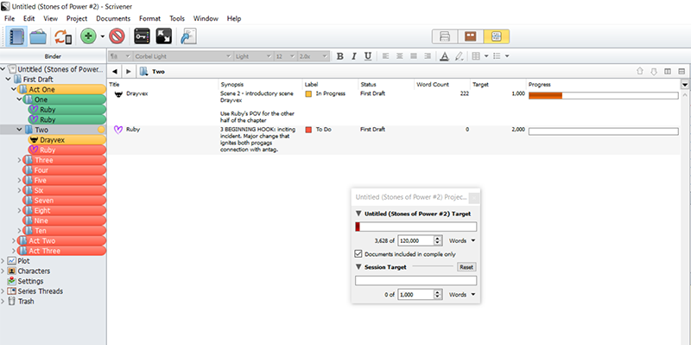Click the green Add document button

pyautogui.click(x=89, y=36)
